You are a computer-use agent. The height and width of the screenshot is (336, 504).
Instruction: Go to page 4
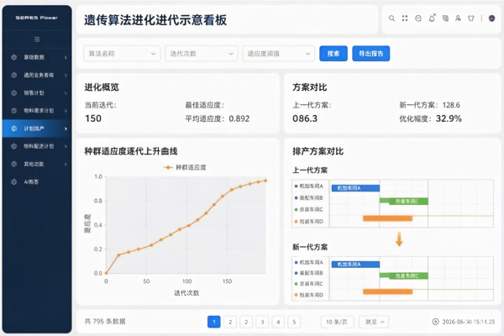tap(278, 322)
